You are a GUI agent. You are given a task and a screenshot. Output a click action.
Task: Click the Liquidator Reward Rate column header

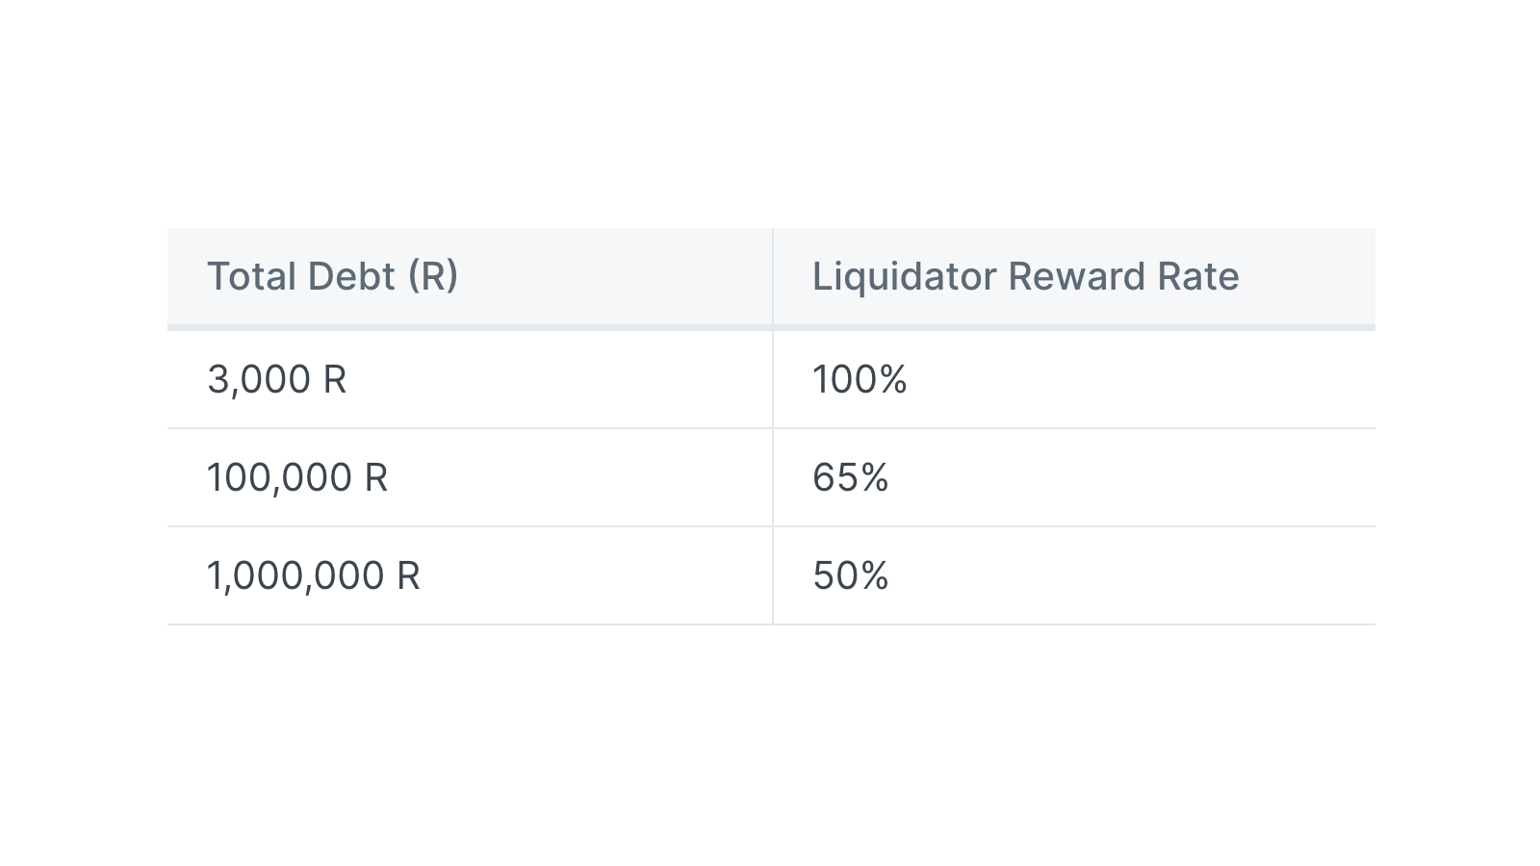(x=1074, y=277)
